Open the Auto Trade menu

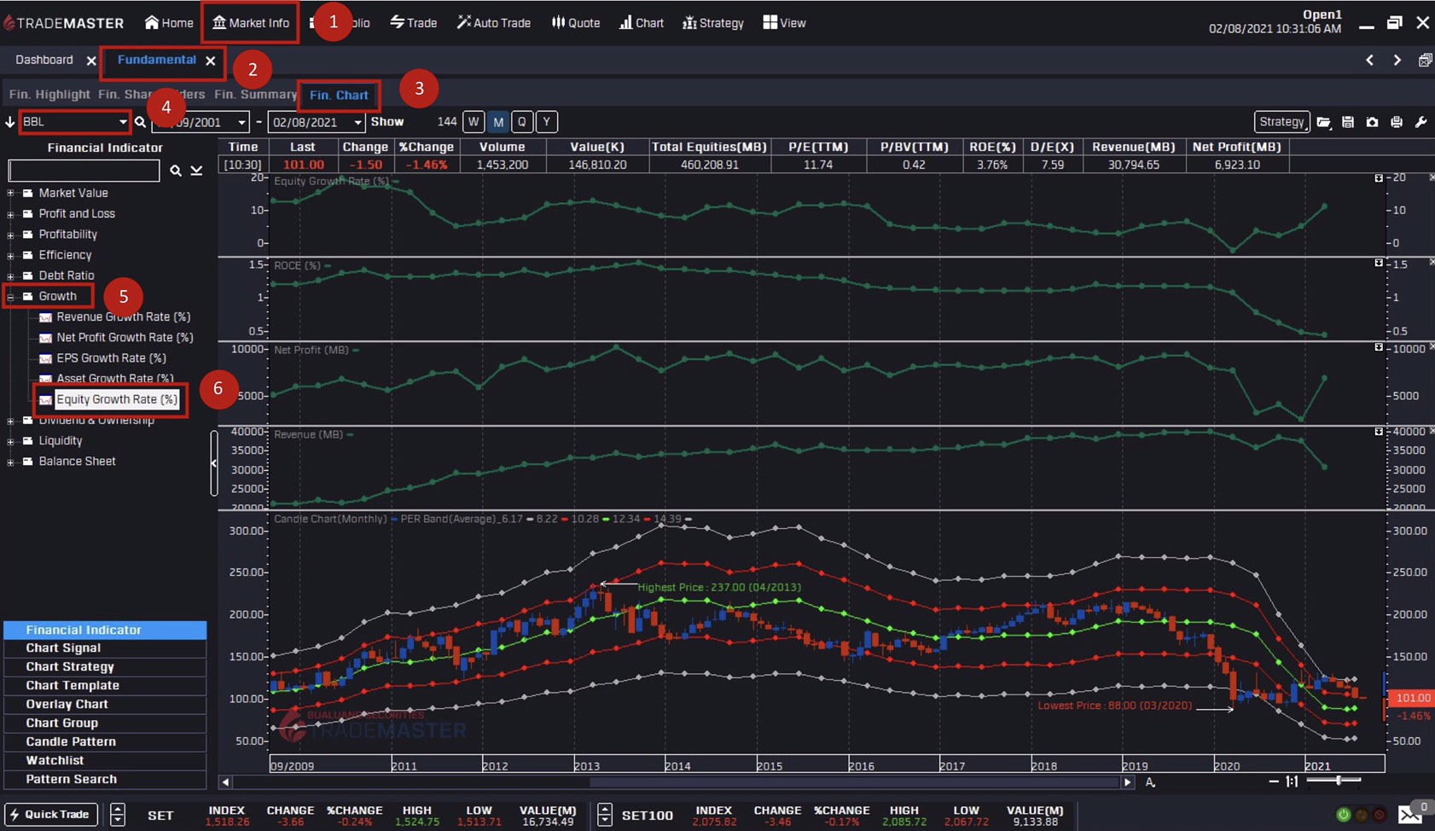pyautogui.click(x=494, y=23)
